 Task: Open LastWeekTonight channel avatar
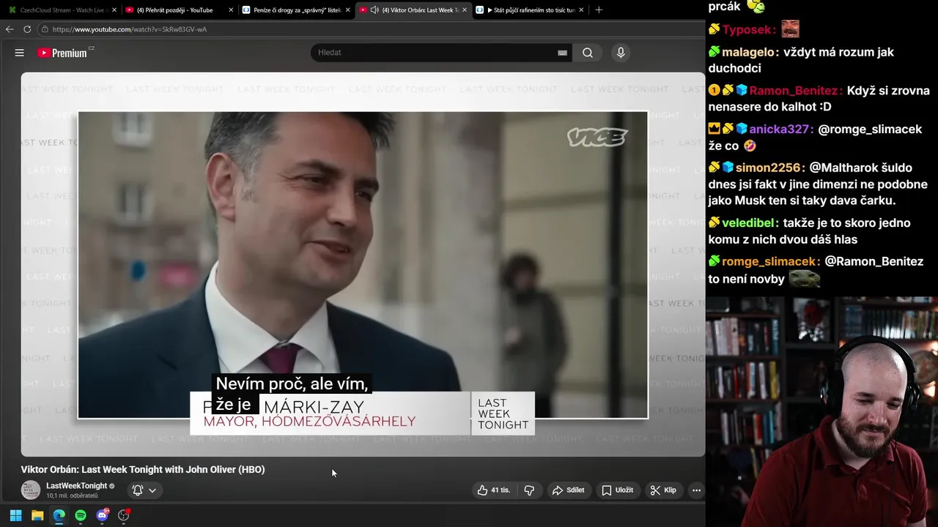(x=31, y=490)
